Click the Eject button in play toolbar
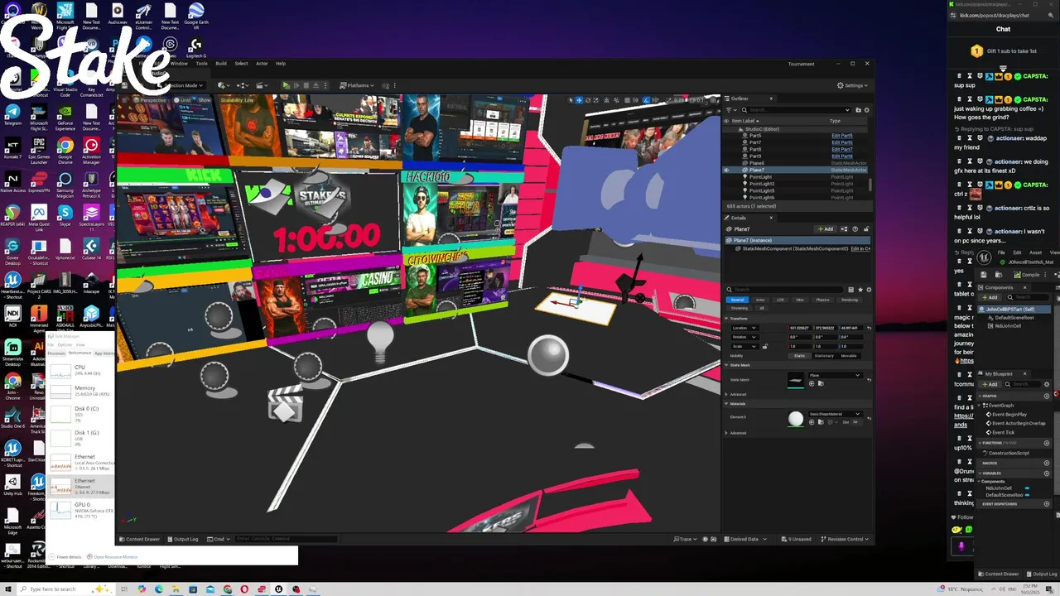 (x=316, y=85)
